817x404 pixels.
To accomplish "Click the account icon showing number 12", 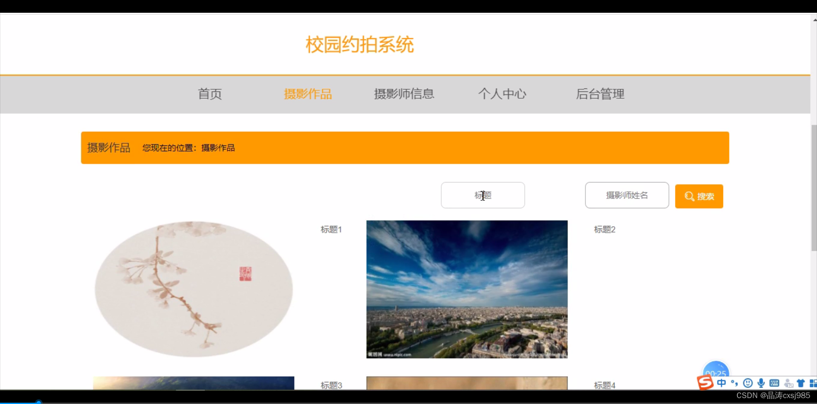I will (788, 383).
